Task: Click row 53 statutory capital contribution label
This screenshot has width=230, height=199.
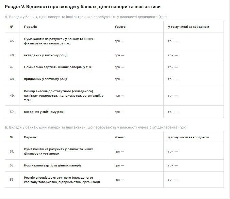Action: pyautogui.click(x=62, y=180)
